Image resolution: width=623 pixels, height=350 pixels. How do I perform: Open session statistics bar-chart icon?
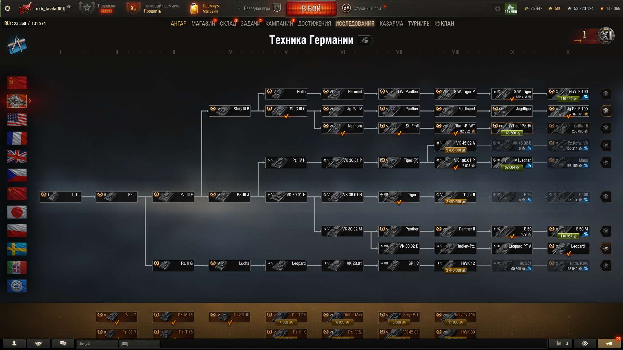(x=559, y=343)
